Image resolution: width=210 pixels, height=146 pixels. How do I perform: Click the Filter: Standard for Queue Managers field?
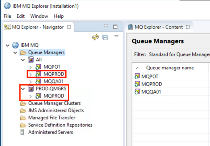171,54
